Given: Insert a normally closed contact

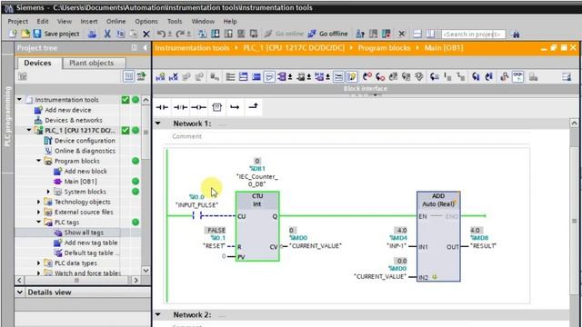Looking at the screenshot, I should (180, 107).
